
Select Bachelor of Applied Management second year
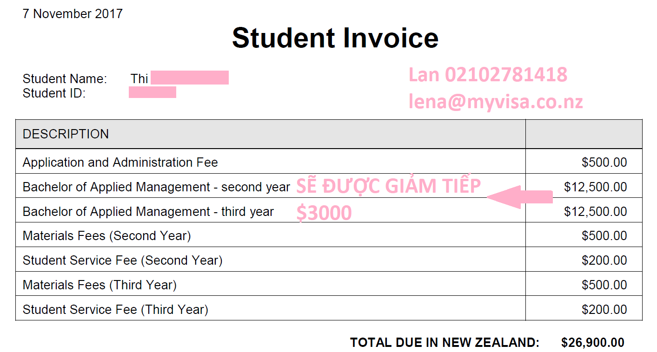[x=156, y=187]
